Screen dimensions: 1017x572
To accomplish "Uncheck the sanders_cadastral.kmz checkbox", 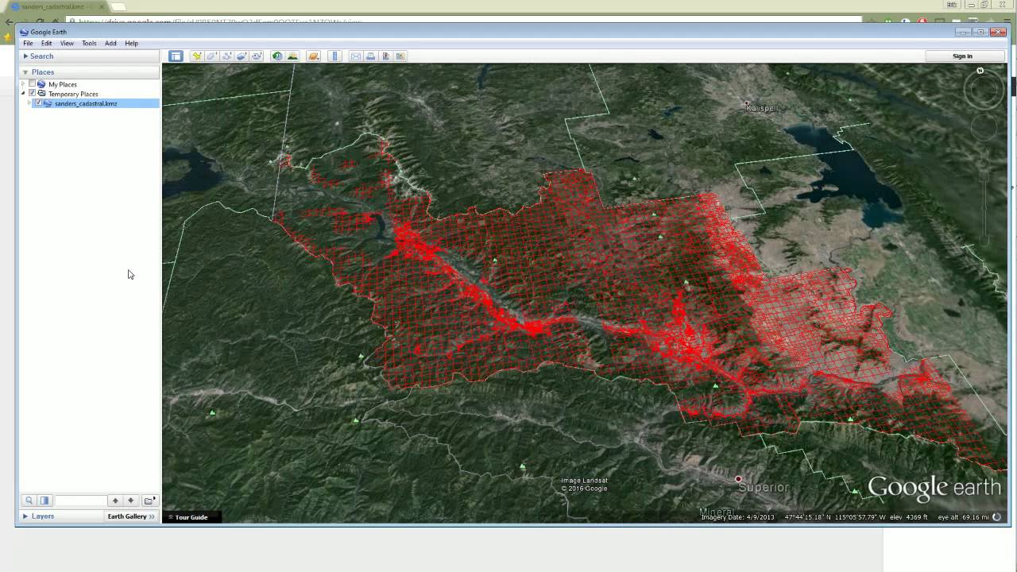I will (x=38, y=103).
